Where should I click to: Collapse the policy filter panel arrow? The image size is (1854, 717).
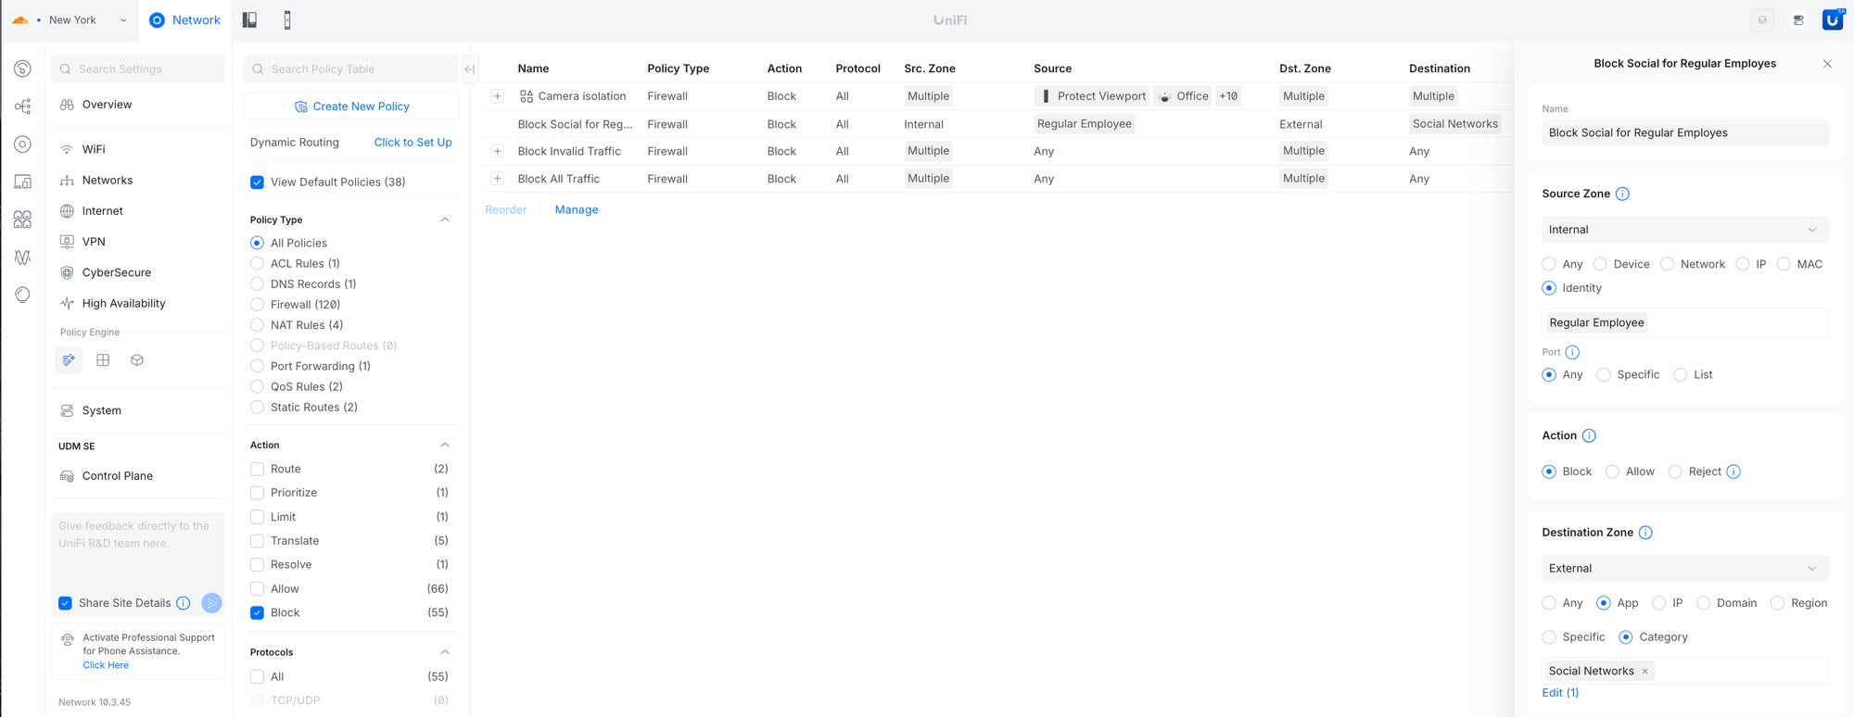click(470, 69)
